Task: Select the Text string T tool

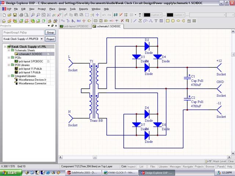Action: tap(156, 21)
